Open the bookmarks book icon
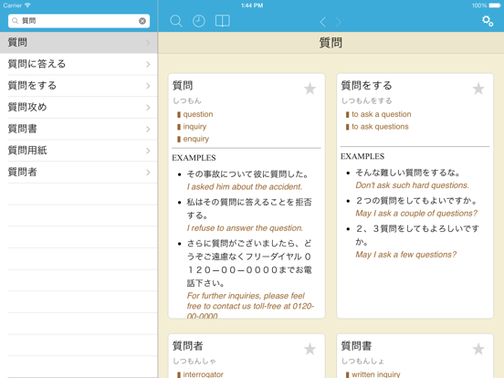Image resolution: width=504 pixels, height=378 pixels. [x=223, y=21]
